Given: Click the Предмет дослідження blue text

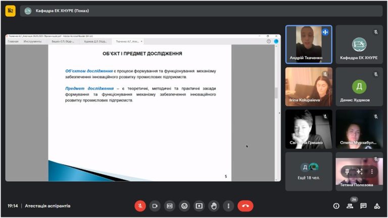Looking at the screenshot, I should click(x=89, y=88).
